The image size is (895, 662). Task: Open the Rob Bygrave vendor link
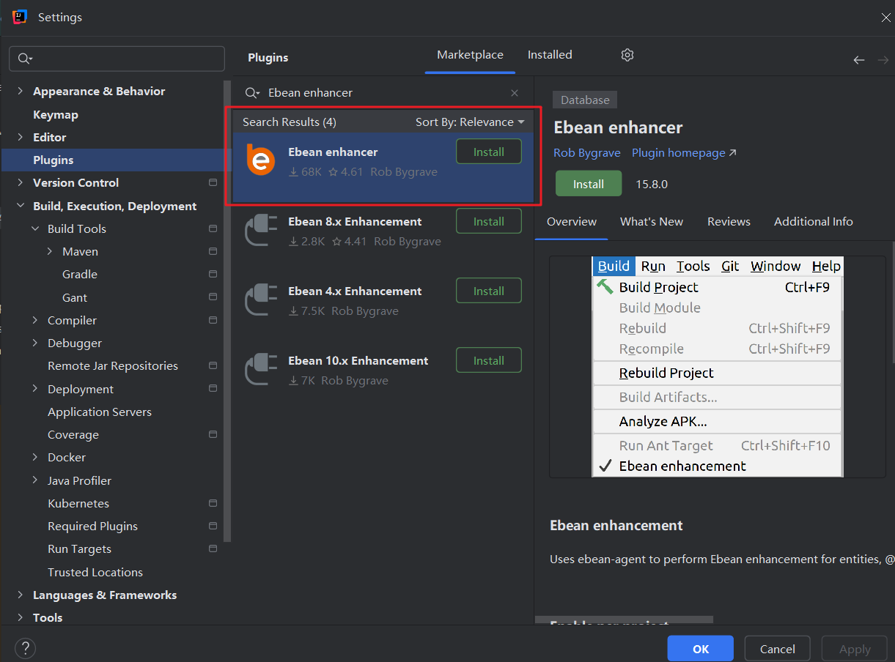587,153
